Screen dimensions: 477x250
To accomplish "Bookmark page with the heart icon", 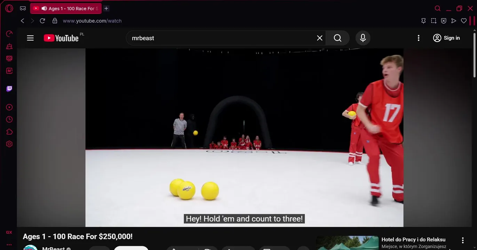I will (x=464, y=21).
